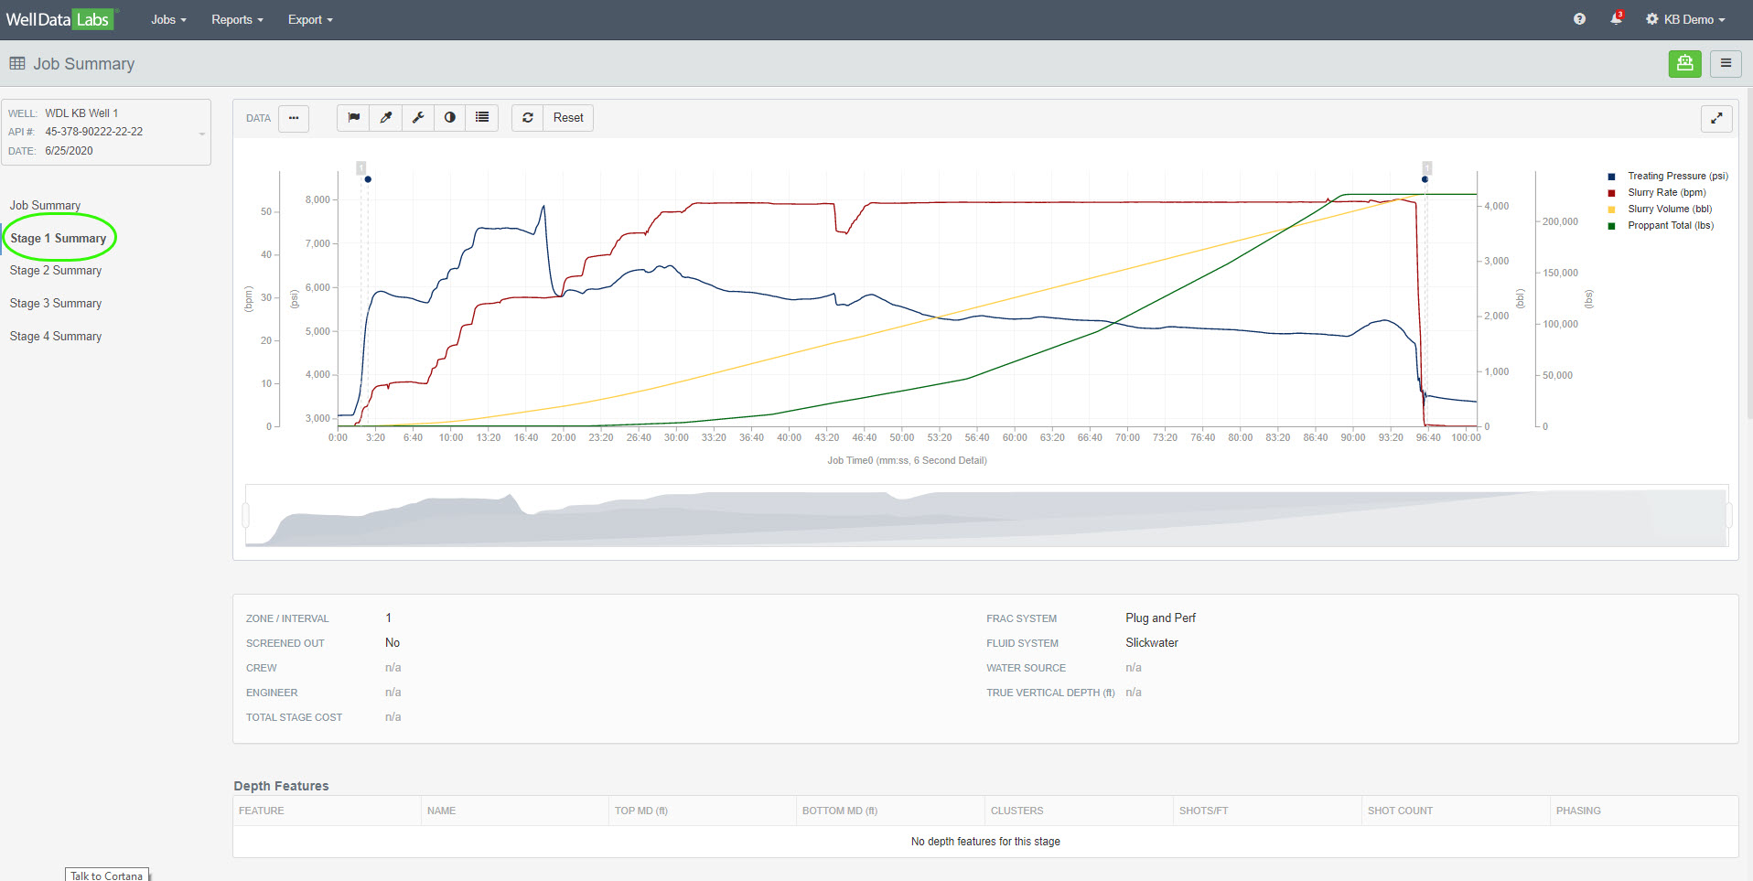The height and width of the screenshot is (881, 1753).
Task: Toggle Proppant Total series in legend
Action: [1670, 225]
